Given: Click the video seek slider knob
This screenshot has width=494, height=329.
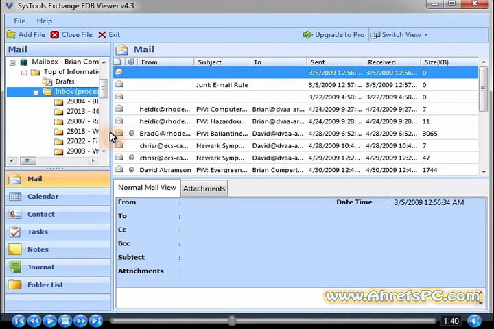Looking at the screenshot, I should point(232,321).
